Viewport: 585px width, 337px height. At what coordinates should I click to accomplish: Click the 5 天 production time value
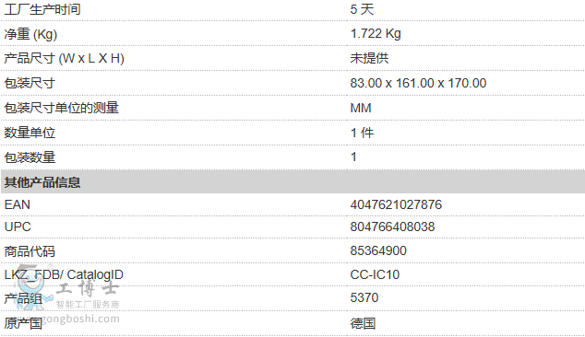[x=362, y=9]
